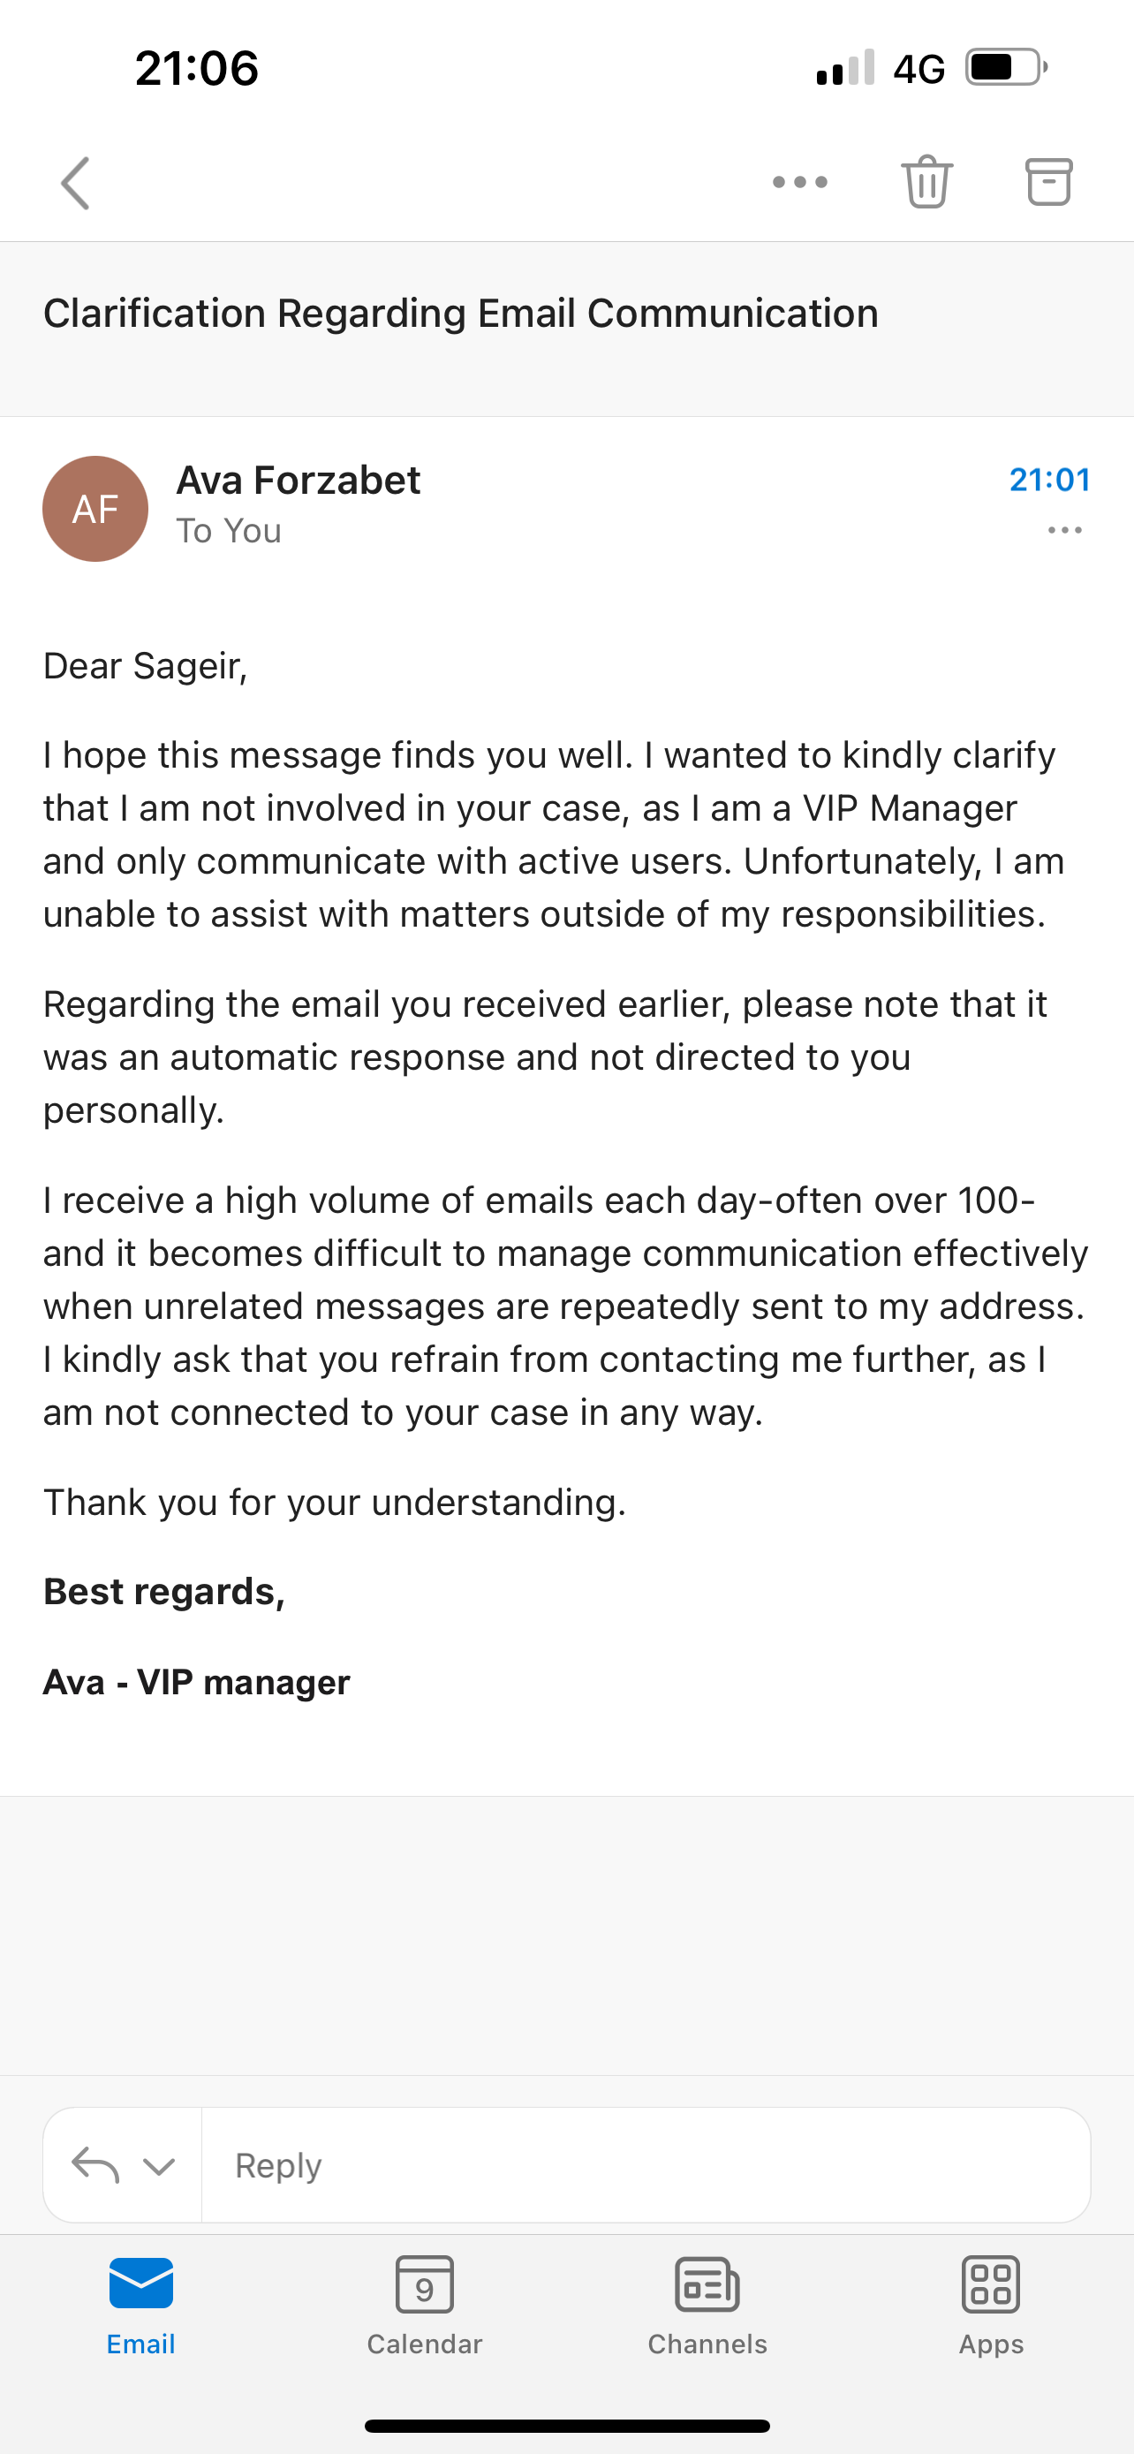
Task: Tap the 21:01 message timestamp
Action: point(1049,479)
